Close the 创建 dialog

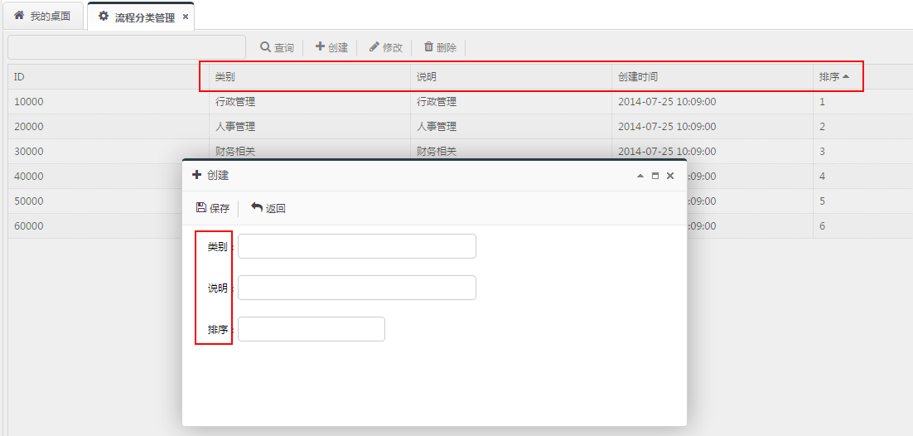click(670, 176)
